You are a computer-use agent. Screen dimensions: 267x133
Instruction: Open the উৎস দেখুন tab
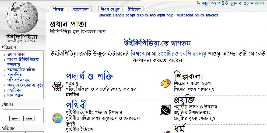coord(110,9)
